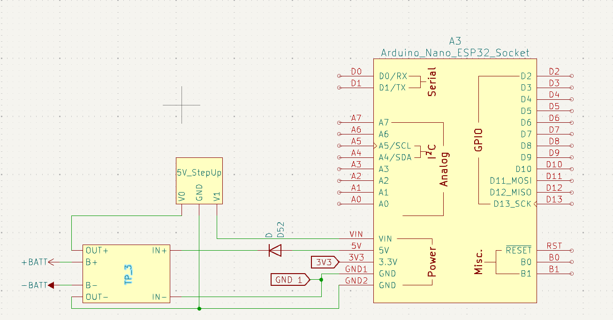This screenshot has width=613, height=320.
Task: Select the red B1 net label
Action: click(554, 269)
